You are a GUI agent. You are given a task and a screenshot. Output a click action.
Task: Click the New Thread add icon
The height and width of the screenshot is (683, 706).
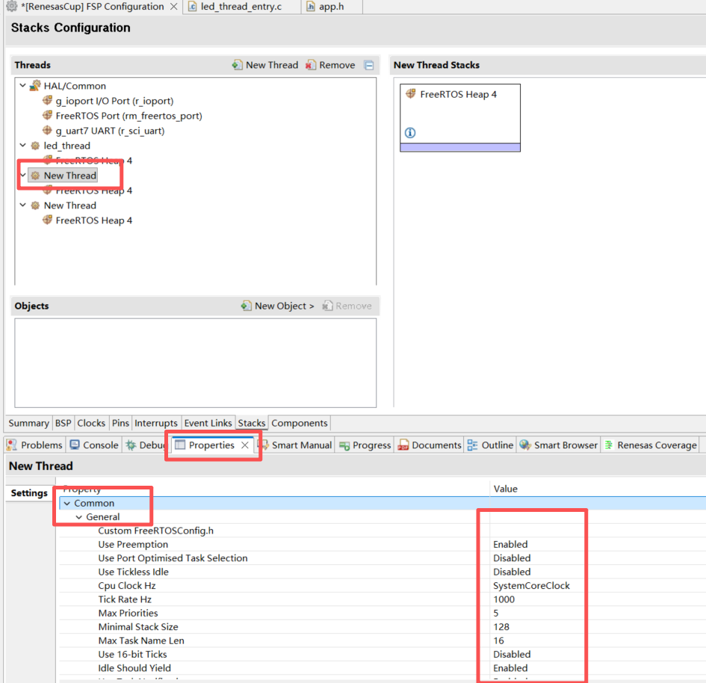238,65
